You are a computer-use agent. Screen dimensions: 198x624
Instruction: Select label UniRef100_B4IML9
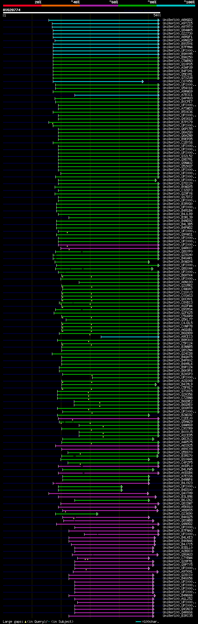point(178,384)
